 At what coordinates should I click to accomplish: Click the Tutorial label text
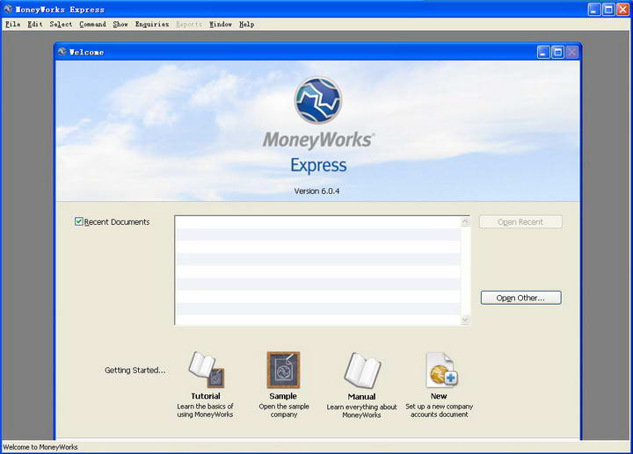(206, 396)
